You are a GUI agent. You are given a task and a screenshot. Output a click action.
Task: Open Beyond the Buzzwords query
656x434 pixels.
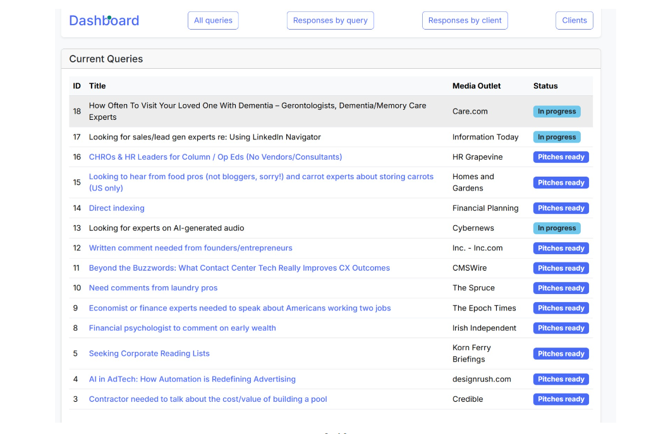point(239,267)
